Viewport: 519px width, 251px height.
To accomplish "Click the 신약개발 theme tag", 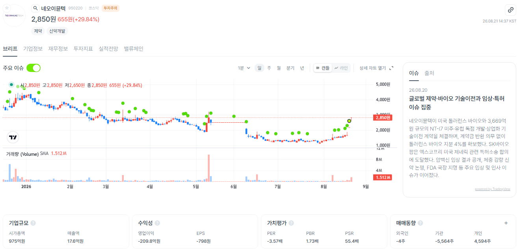I will (x=58, y=31).
